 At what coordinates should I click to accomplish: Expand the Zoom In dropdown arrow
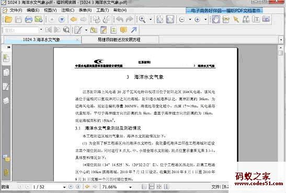tap(205, 19)
